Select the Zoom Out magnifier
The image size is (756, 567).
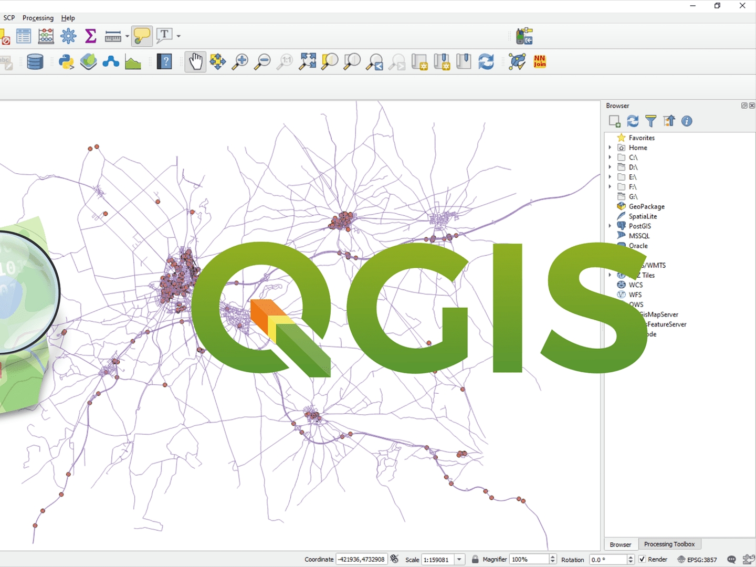[262, 62]
